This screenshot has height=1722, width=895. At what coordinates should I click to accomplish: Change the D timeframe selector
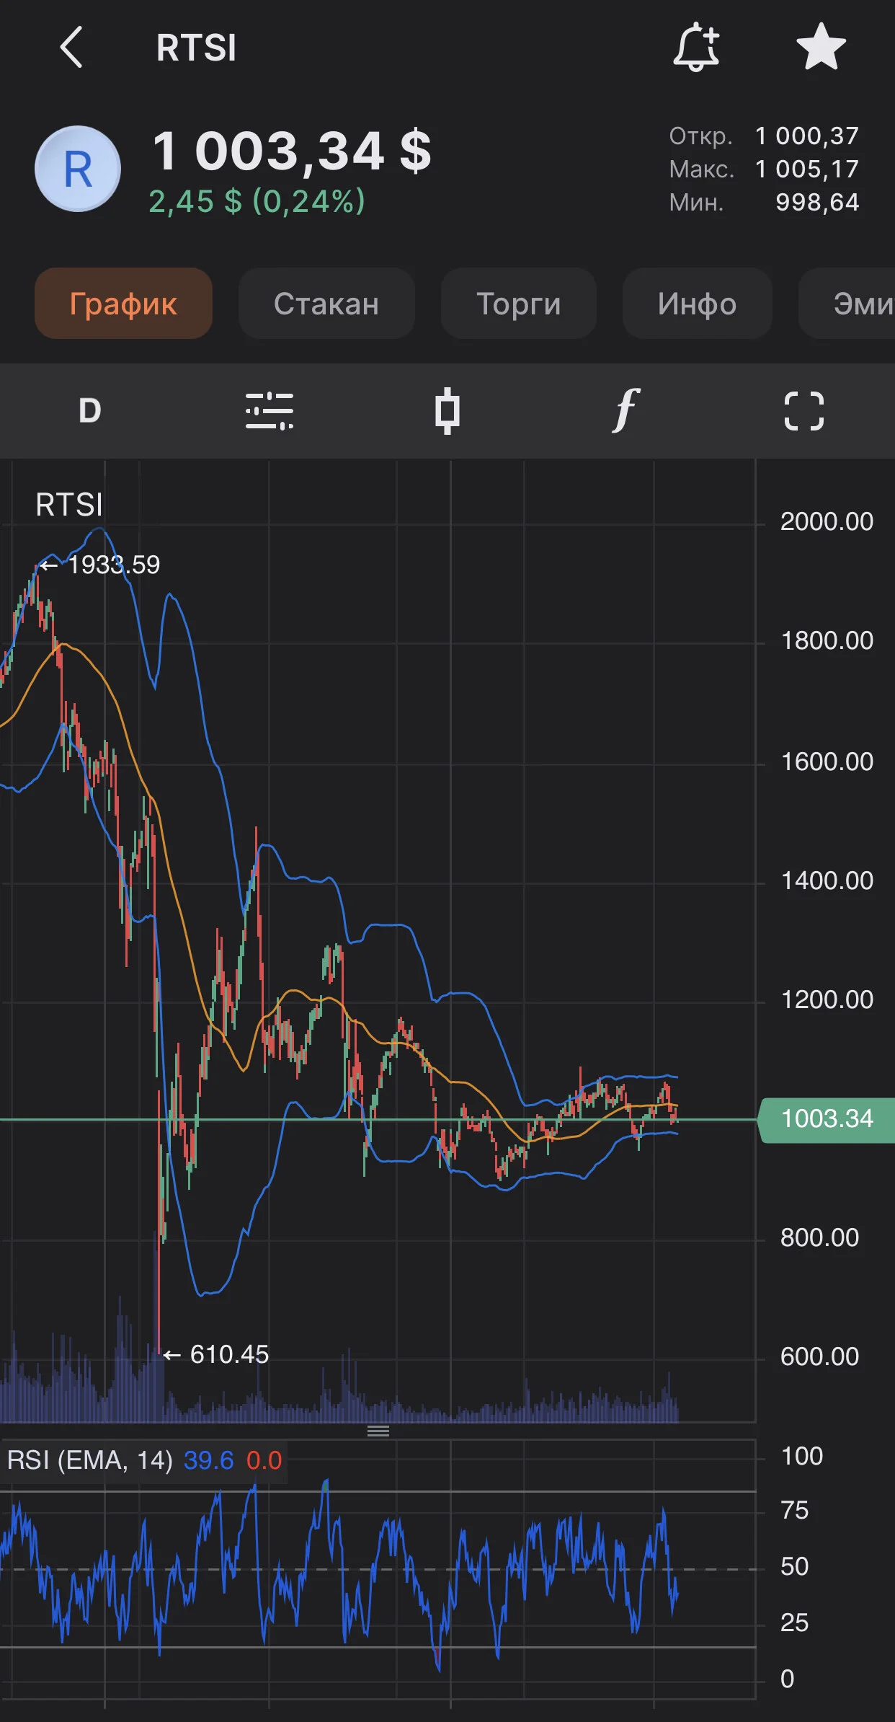(89, 411)
